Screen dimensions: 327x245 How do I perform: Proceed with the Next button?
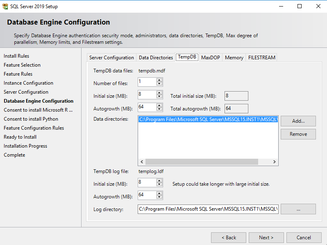pyautogui.click(x=266, y=238)
